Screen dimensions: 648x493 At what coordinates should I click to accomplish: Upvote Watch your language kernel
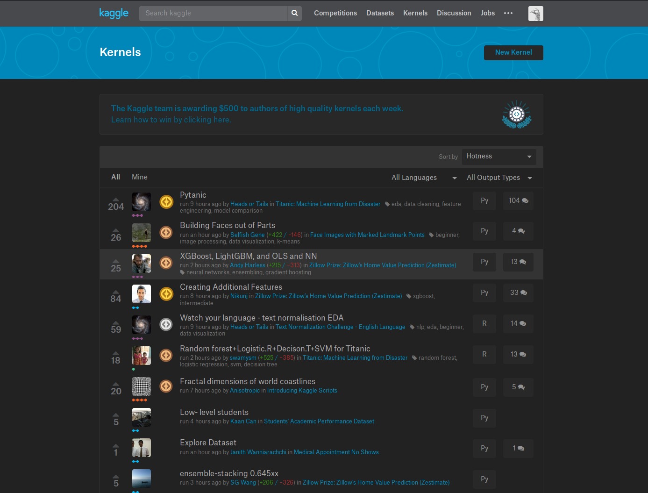coord(116,323)
